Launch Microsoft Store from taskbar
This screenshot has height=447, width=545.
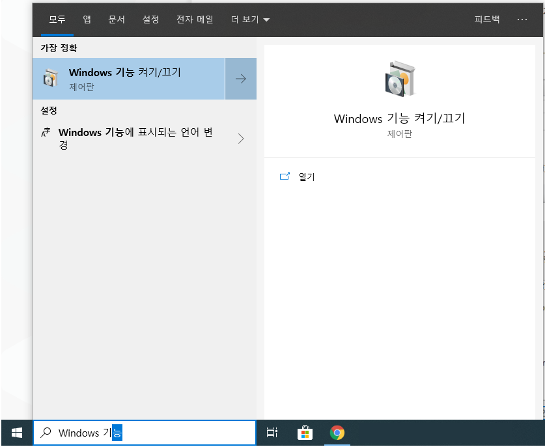[305, 433]
